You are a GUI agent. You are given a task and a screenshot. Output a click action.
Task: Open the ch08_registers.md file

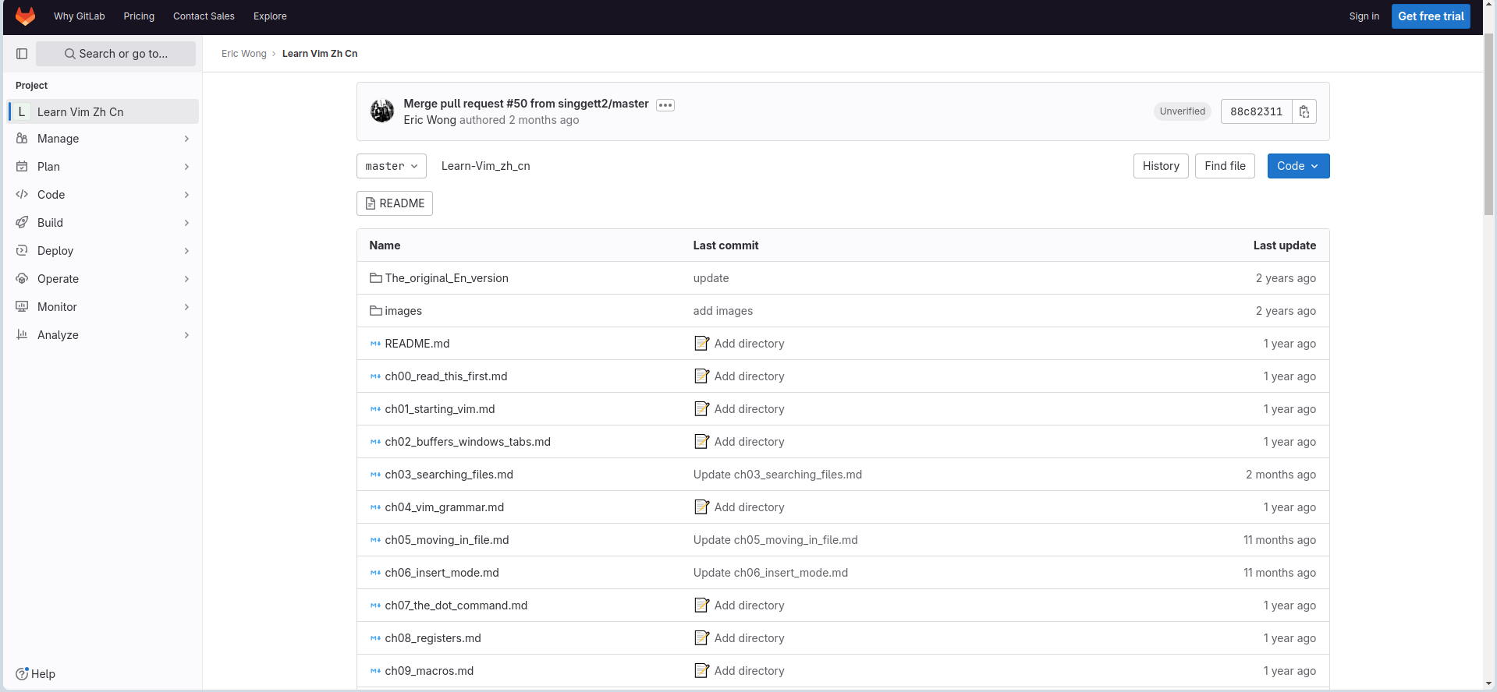pyautogui.click(x=433, y=638)
